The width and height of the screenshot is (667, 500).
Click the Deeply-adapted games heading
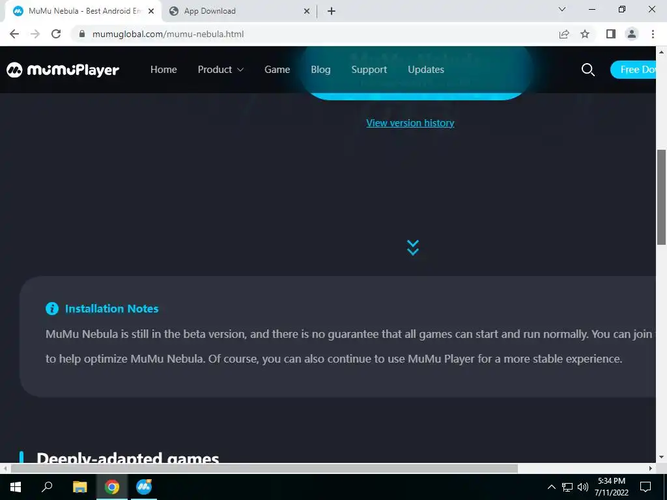tap(128, 458)
